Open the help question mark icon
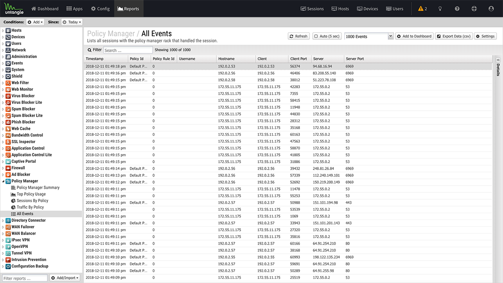Viewport: 503px width, 283px height. click(457, 9)
